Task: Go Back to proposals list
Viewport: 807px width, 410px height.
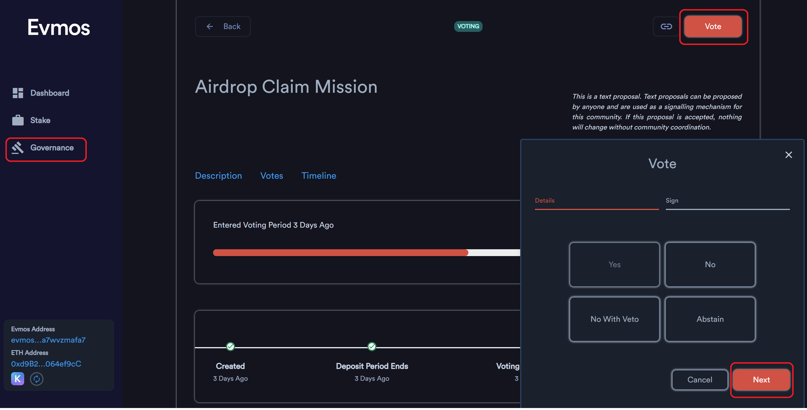Action: (x=223, y=27)
